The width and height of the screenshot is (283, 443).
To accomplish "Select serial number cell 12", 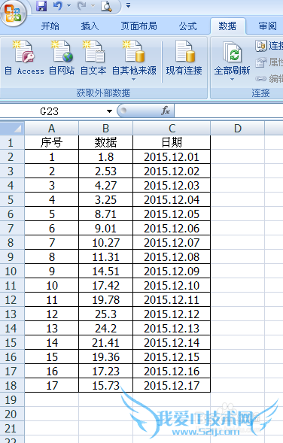I will (x=51, y=314).
